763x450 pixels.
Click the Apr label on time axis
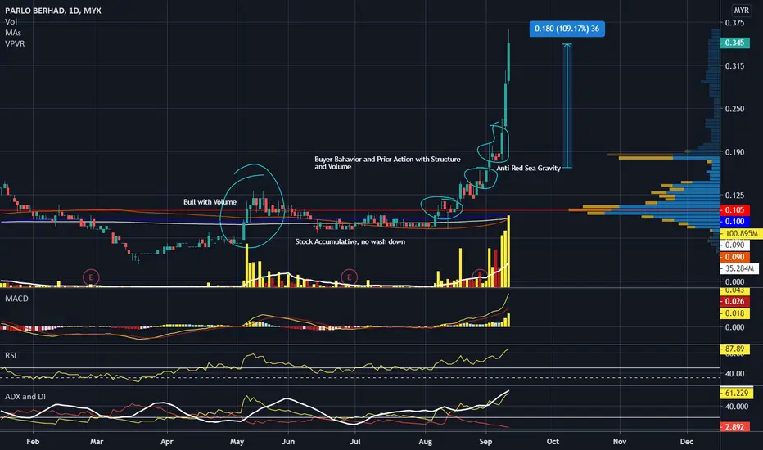pos(167,442)
